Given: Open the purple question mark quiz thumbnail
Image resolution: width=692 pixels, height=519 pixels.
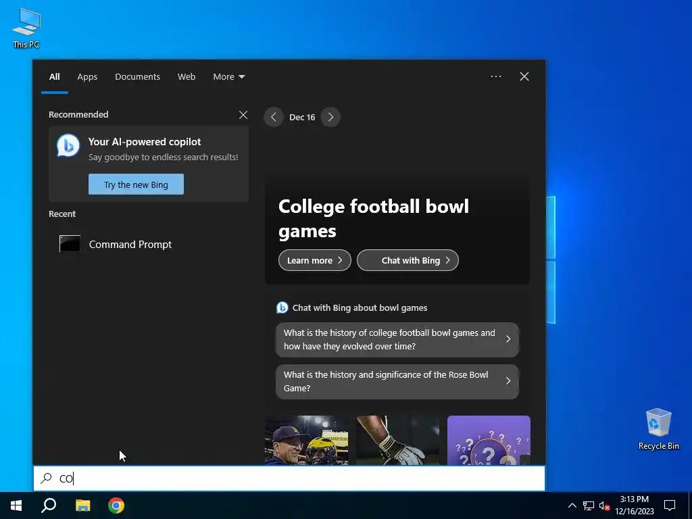Looking at the screenshot, I should tap(489, 440).
